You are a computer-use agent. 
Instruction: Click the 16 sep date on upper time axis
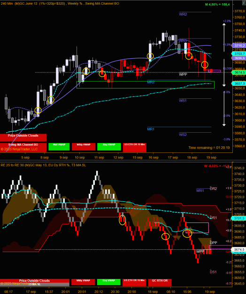154,158
